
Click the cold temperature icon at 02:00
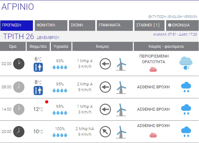click(x=38, y=67)
